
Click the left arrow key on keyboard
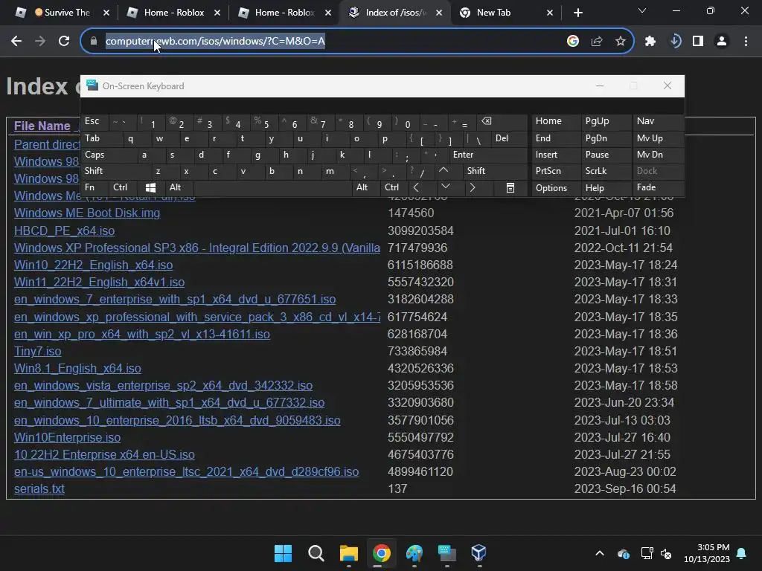tap(416, 188)
